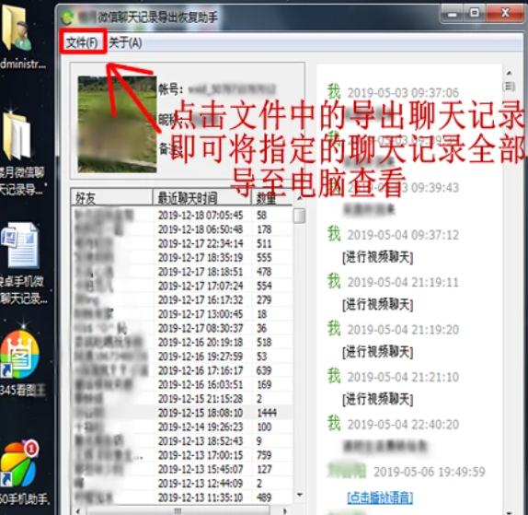Launch the 360手机助手 shortcut icon
528x515 pixels.
[x=21, y=473]
